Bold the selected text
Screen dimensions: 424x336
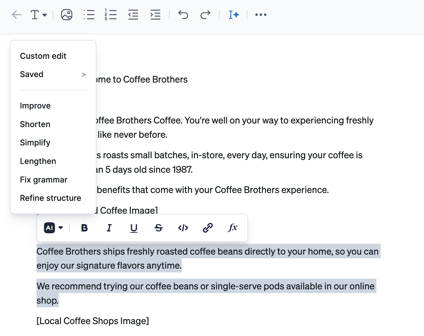pyautogui.click(x=84, y=228)
